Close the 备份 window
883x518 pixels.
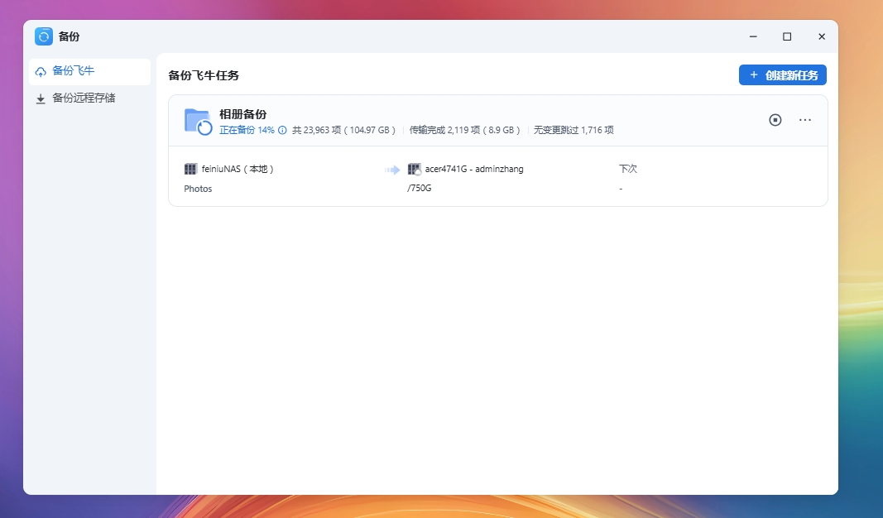click(x=822, y=36)
